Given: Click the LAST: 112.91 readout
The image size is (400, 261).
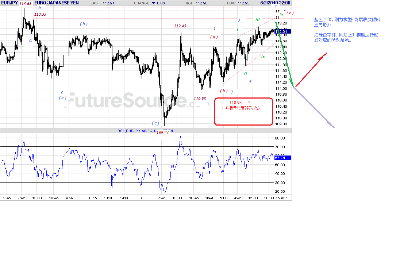Looking at the screenshot, I should [x=102, y=3].
